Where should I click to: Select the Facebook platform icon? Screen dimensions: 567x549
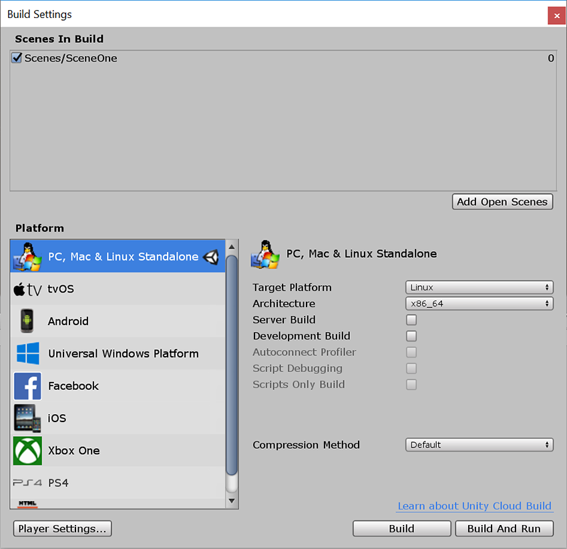tap(27, 385)
